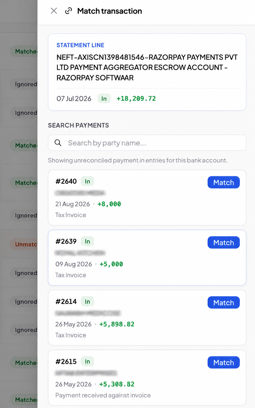Match payment #2615
Viewport: 255px width, 408px height.
[x=224, y=362]
